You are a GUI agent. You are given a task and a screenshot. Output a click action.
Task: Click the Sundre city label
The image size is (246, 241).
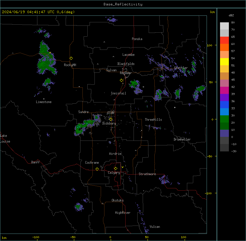83,112
